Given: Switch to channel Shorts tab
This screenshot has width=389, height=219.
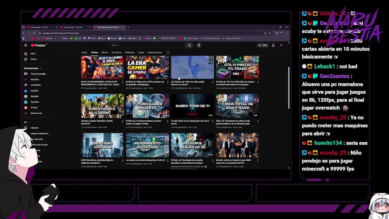Looking at the screenshot, I should click(x=105, y=53).
